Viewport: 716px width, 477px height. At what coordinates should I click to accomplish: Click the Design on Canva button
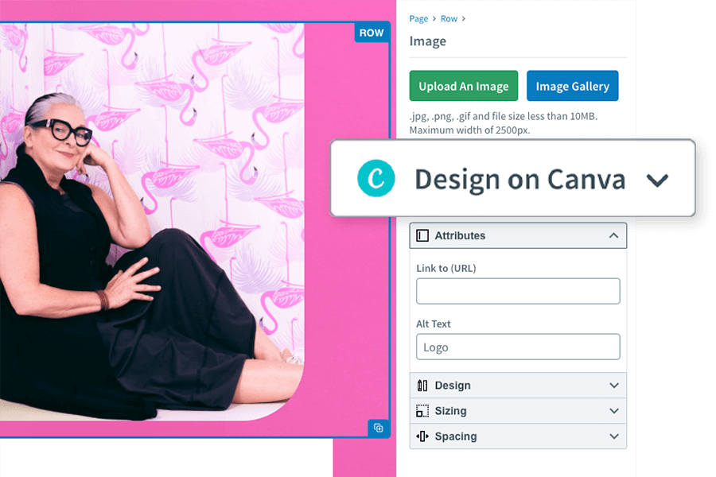click(x=513, y=179)
